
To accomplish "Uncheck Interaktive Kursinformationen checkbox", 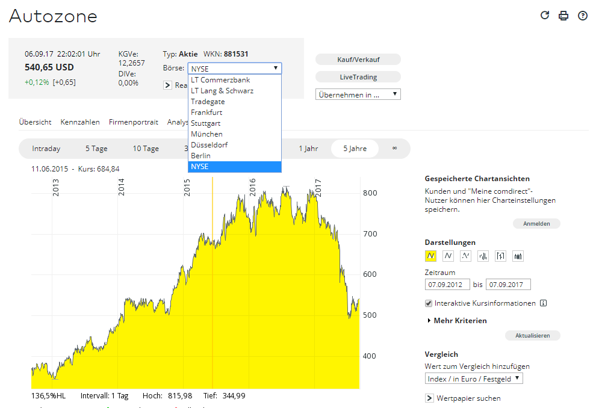I will 429,303.
